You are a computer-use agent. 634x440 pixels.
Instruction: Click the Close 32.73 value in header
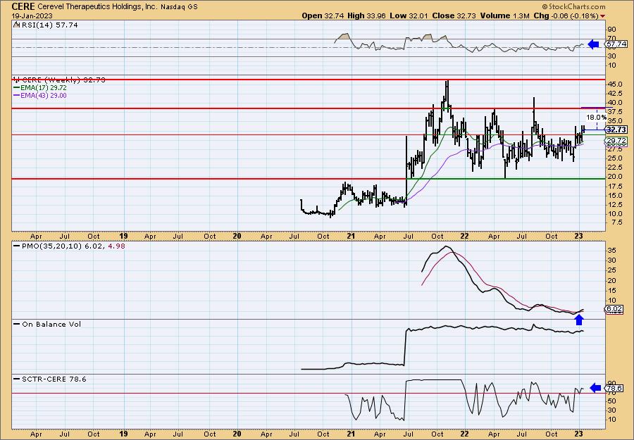454,15
